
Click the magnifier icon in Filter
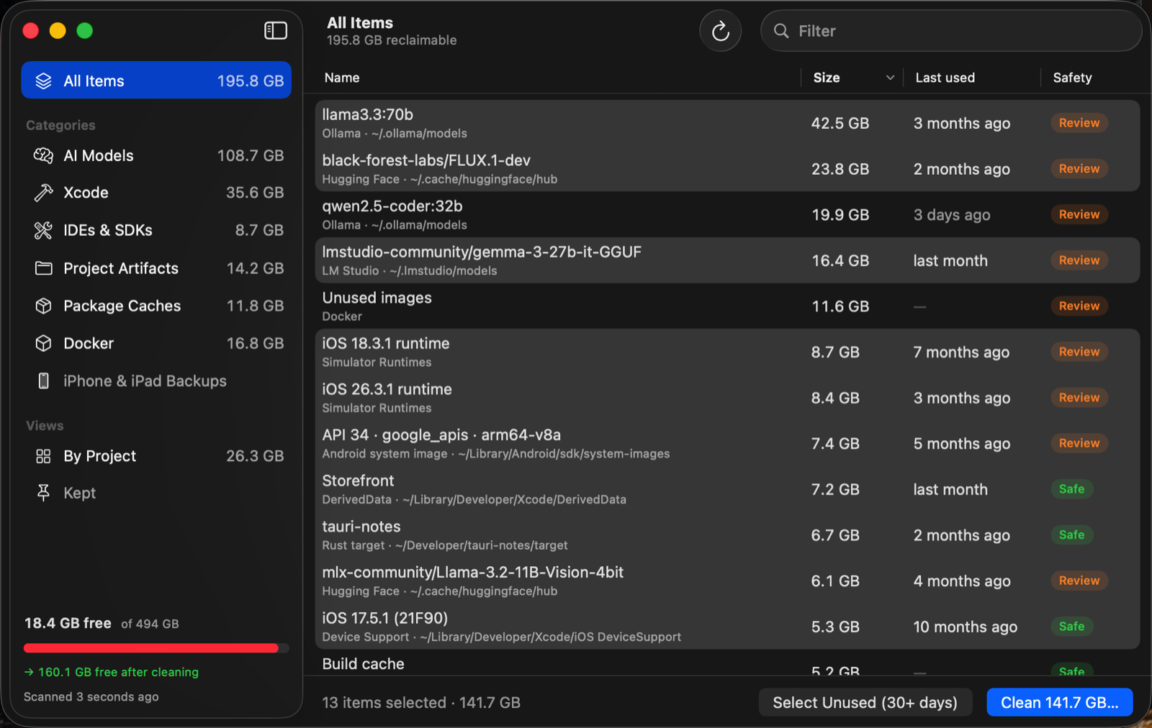pos(781,31)
